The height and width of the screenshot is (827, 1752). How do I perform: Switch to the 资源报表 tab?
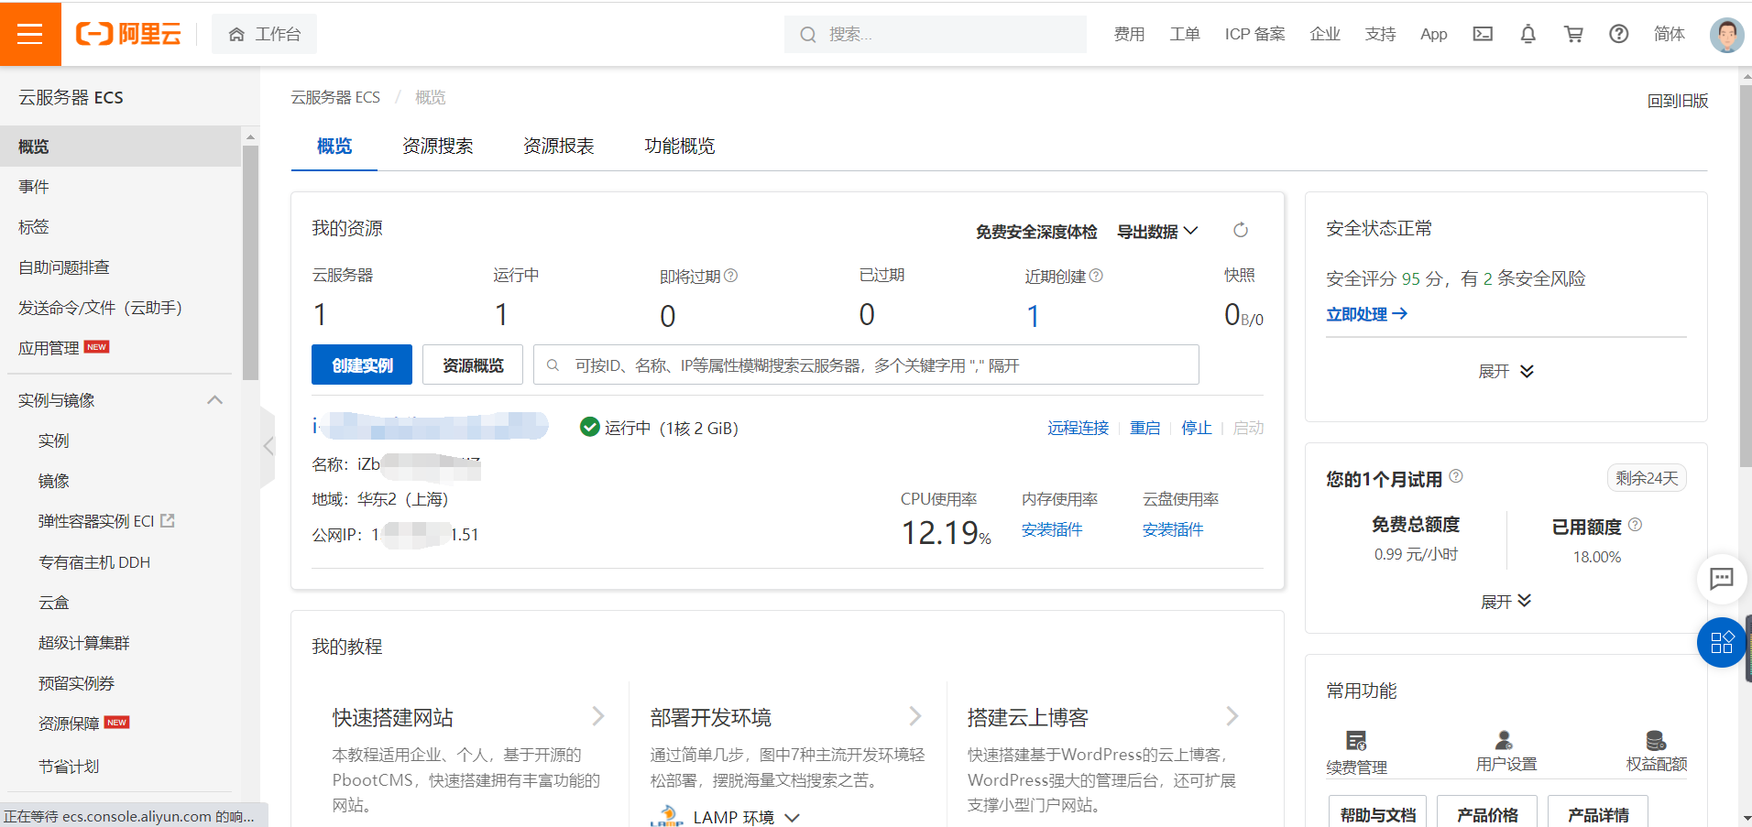pos(559,147)
